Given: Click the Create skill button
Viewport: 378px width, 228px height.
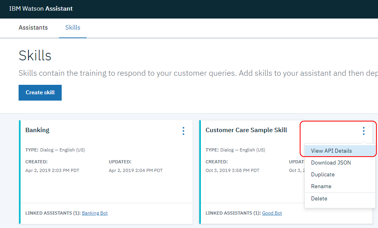Looking at the screenshot, I should [x=40, y=93].
